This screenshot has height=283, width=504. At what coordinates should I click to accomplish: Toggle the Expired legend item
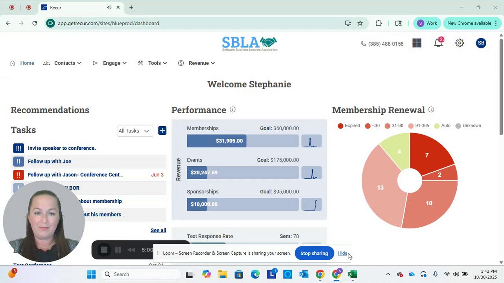pos(349,126)
